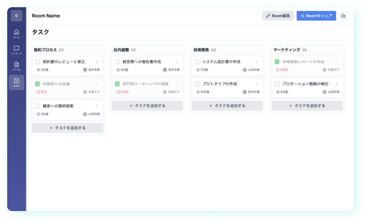
Task: Click calendar icon on プロトタイプの作成 card
Action: pos(198,92)
